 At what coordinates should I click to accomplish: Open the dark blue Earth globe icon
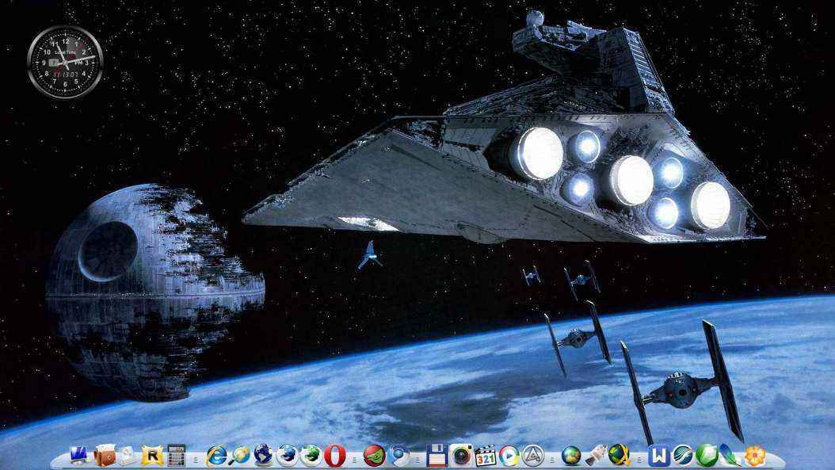point(263,456)
